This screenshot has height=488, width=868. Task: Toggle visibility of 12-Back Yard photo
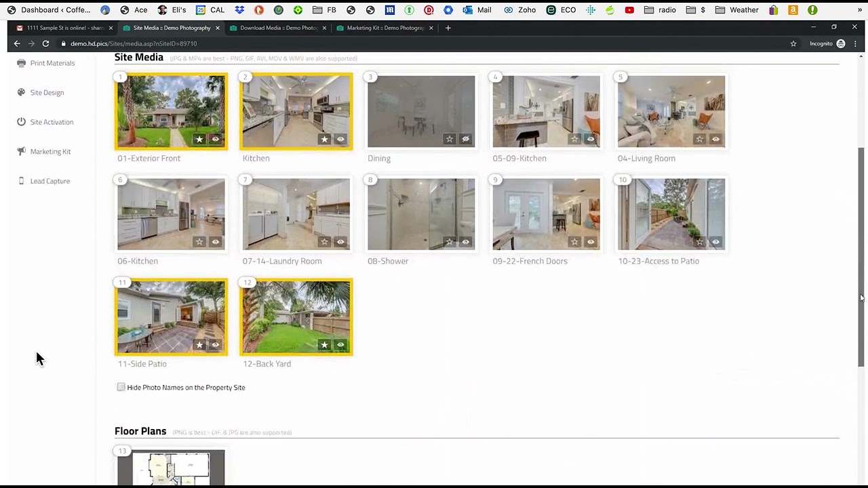[x=340, y=345]
